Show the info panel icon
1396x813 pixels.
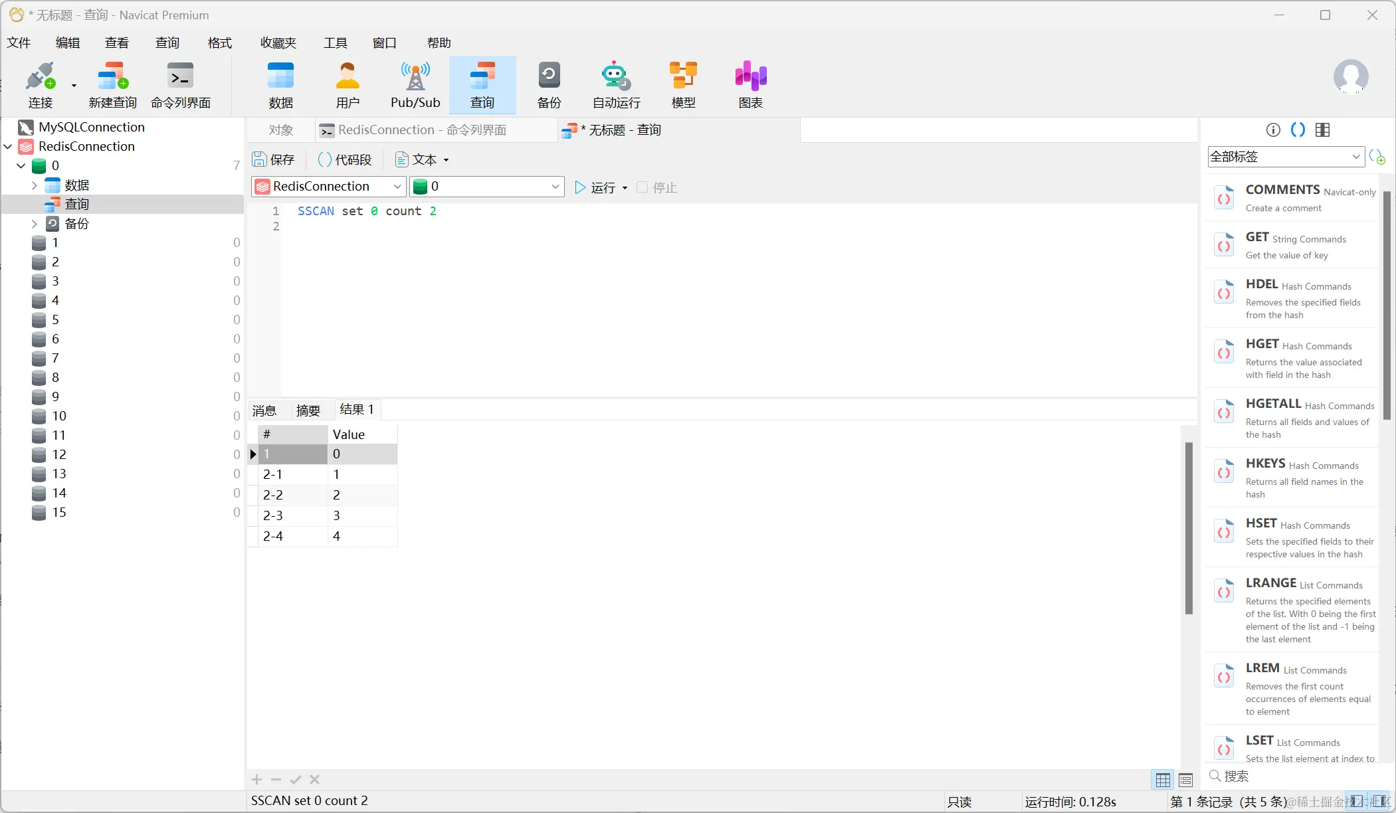(x=1273, y=130)
